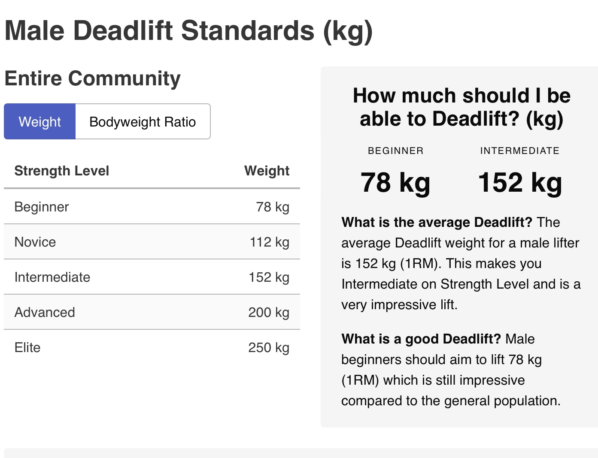The height and width of the screenshot is (458, 598).
Task: Click the 250 kg elite value
Action: coord(269,348)
